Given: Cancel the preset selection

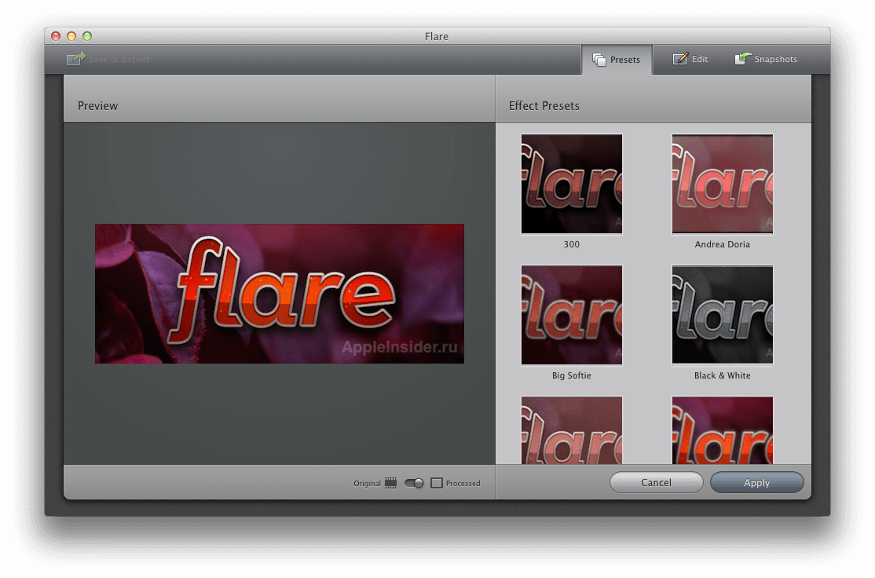Looking at the screenshot, I should point(656,482).
